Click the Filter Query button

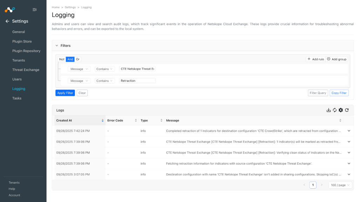click(x=318, y=93)
